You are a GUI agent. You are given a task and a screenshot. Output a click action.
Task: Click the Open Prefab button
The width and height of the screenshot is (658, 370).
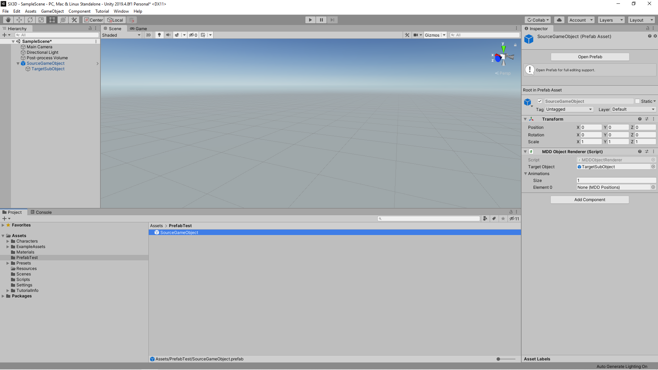(x=590, y=57)
